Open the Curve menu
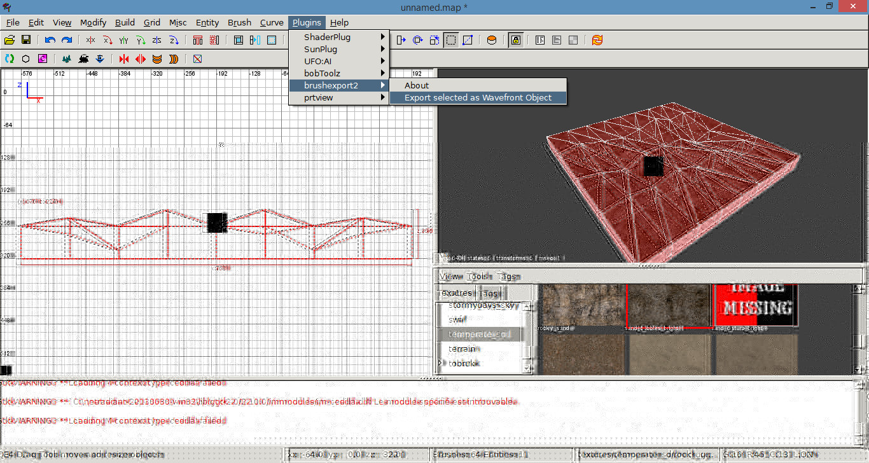Image resolution: width=869 pixels, height=463 pixels. pos(272,22)
